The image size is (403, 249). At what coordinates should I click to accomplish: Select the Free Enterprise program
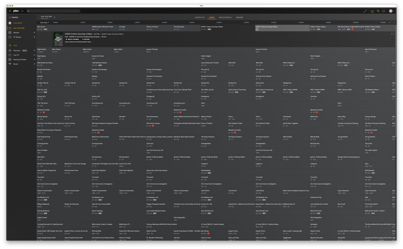pyautogui.click(x=186, y=28)
